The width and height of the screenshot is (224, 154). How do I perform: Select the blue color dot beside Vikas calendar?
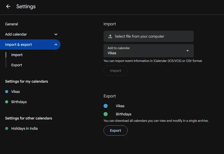click(6, 91)
